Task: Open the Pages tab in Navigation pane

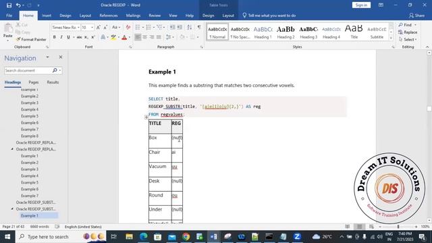Action: (x=34, y=82)
